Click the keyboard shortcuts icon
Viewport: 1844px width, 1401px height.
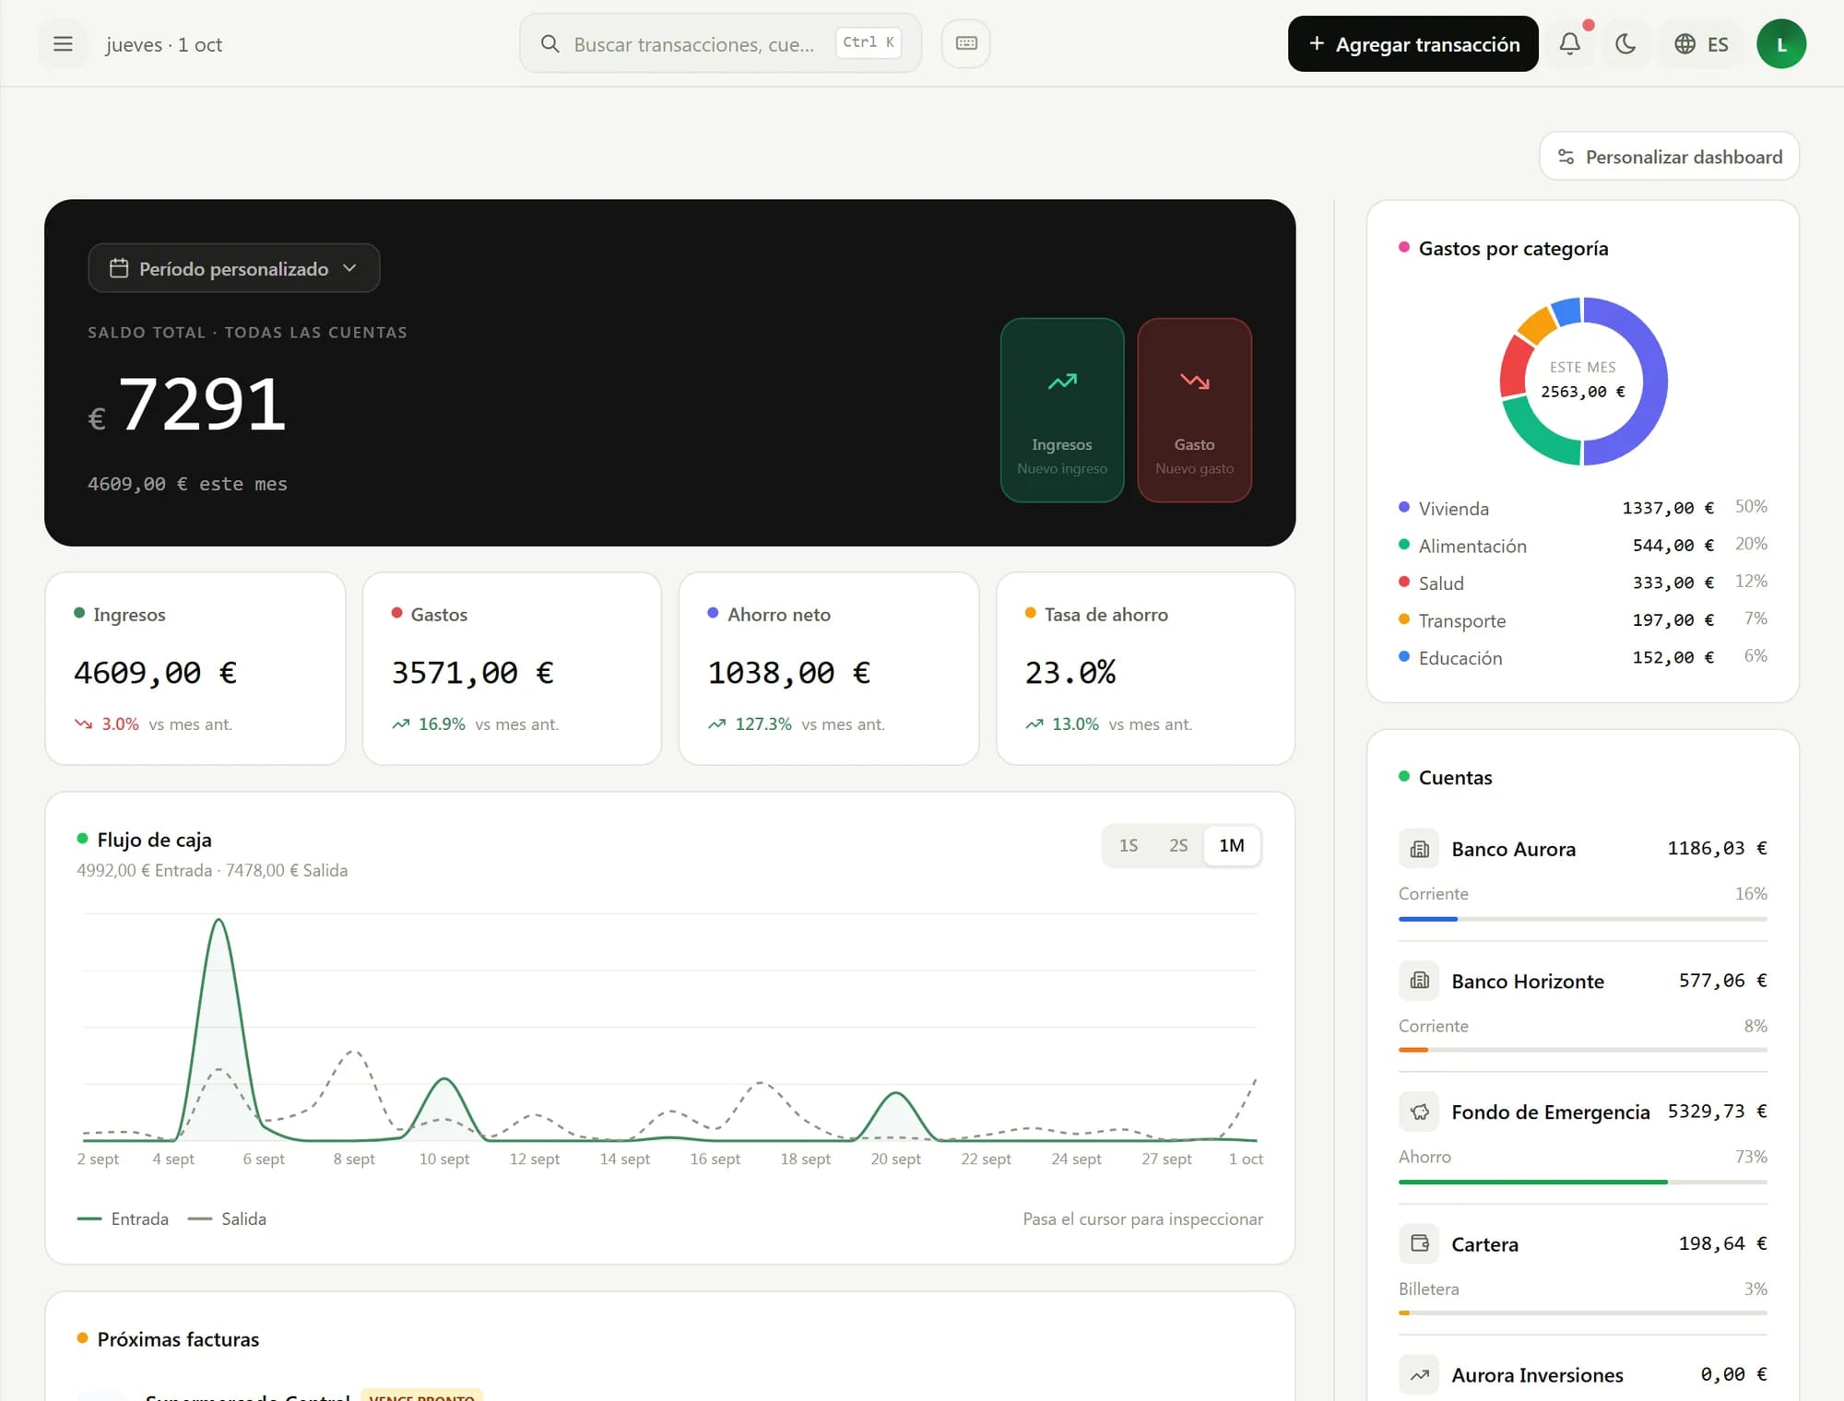(965, 43)
